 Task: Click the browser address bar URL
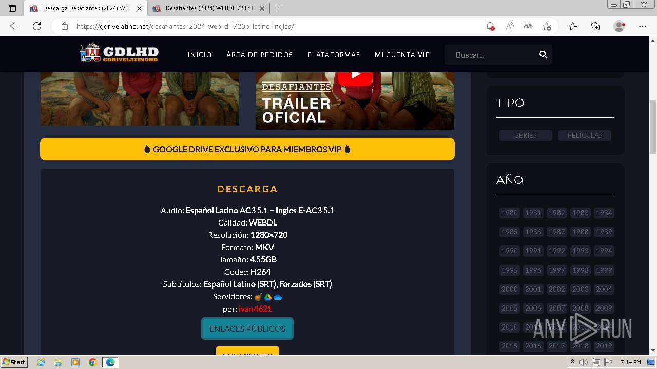click(x=185, y=26)
